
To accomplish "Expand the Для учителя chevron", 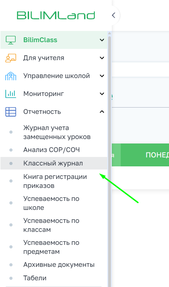I will pyautogui.click(x=102, y=58).
